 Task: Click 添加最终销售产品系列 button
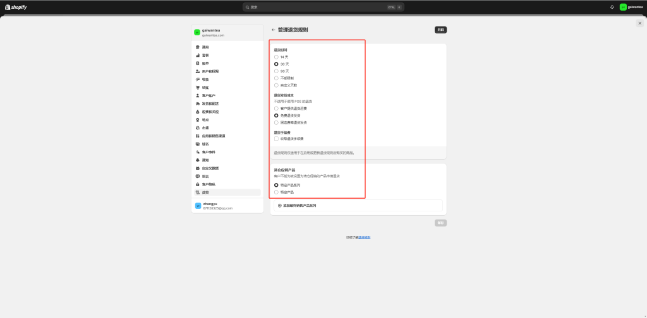pos(358,206)
